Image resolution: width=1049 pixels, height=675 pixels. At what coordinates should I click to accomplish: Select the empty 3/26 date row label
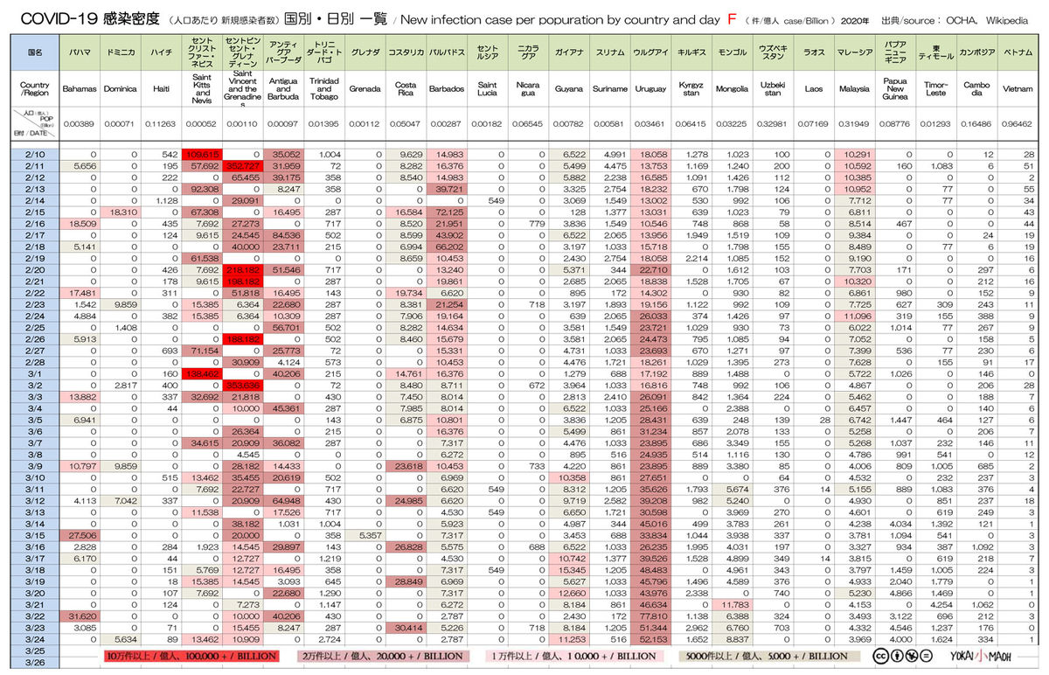[34, 661]
